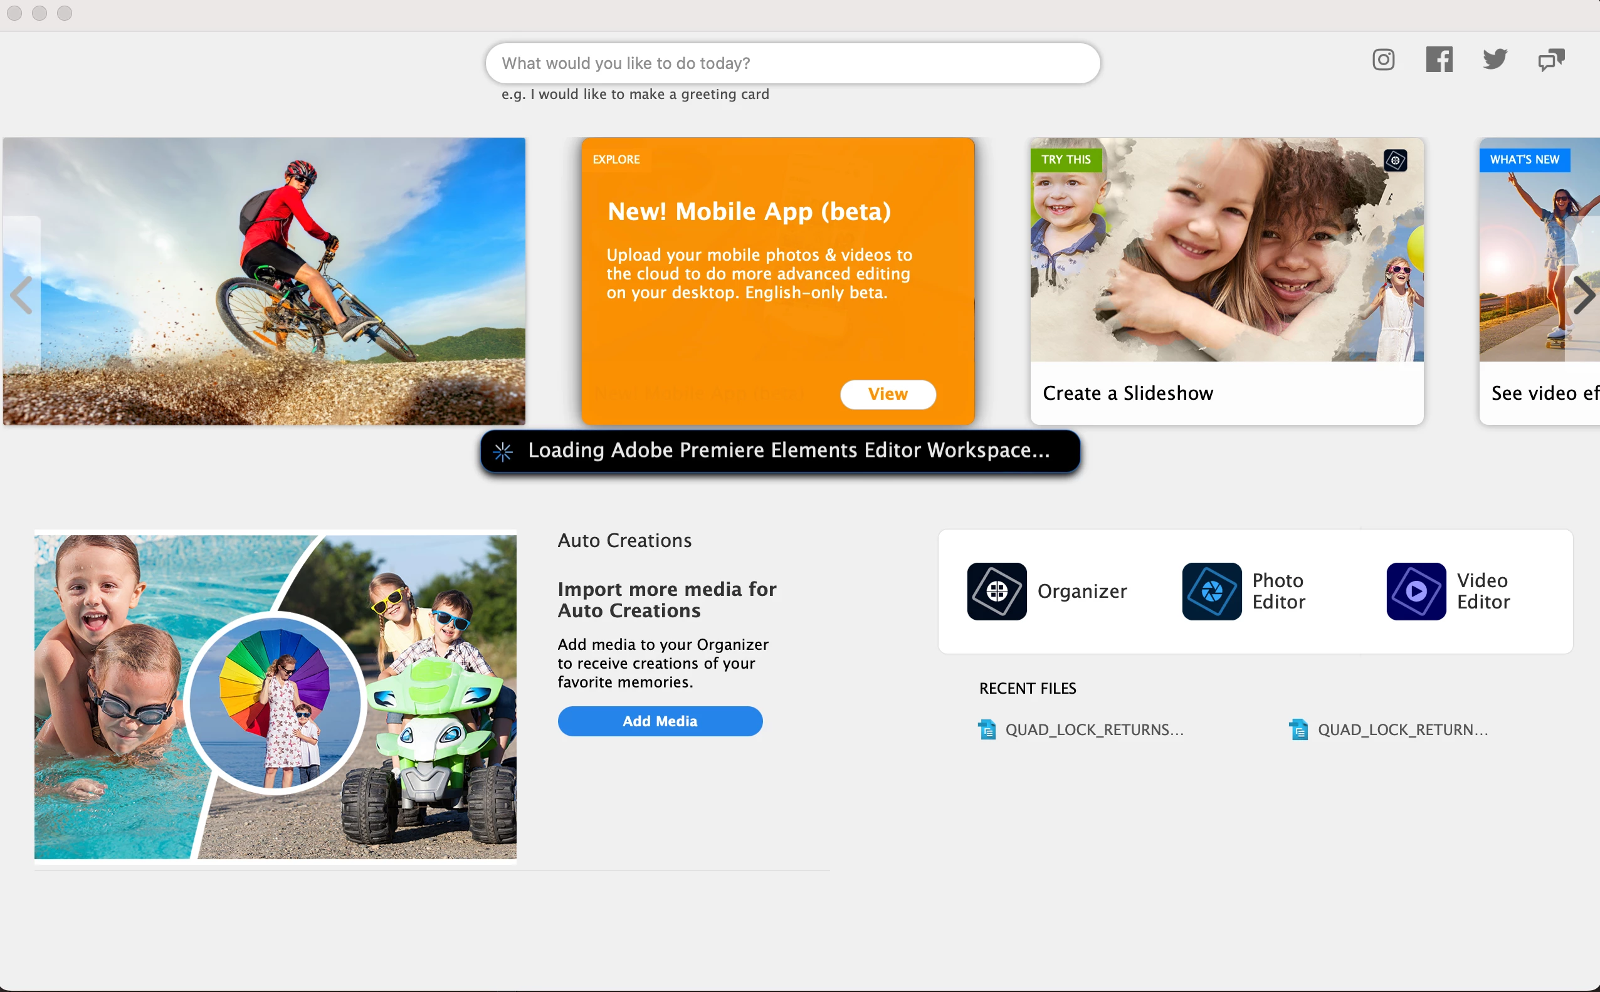
Task: Click the search field asking what to do
Action: [792, 63]
